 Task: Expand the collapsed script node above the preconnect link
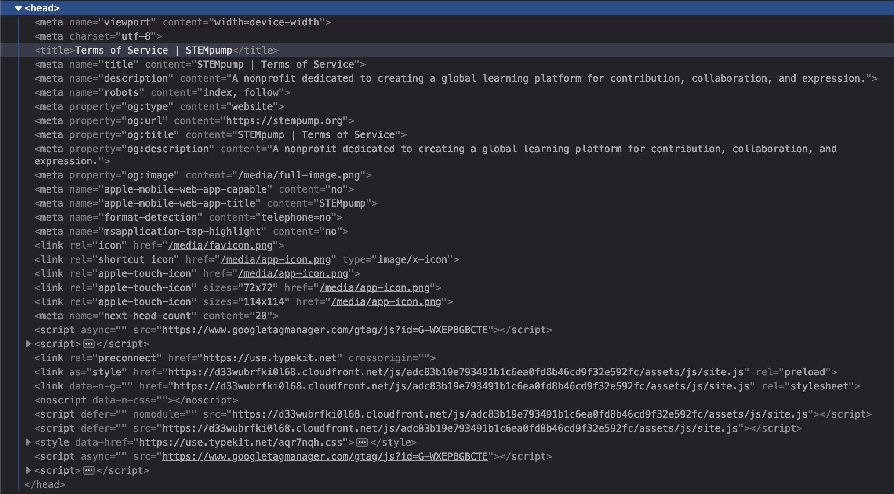click(x=29, y=344)
